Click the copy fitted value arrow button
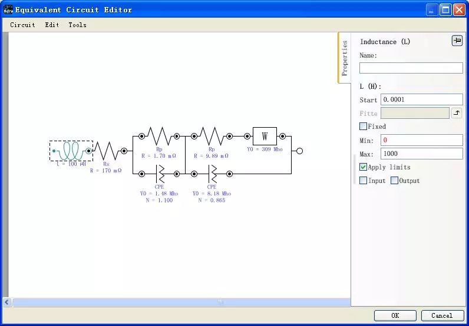The image size is (469, 326). click(x=457, y=113)
